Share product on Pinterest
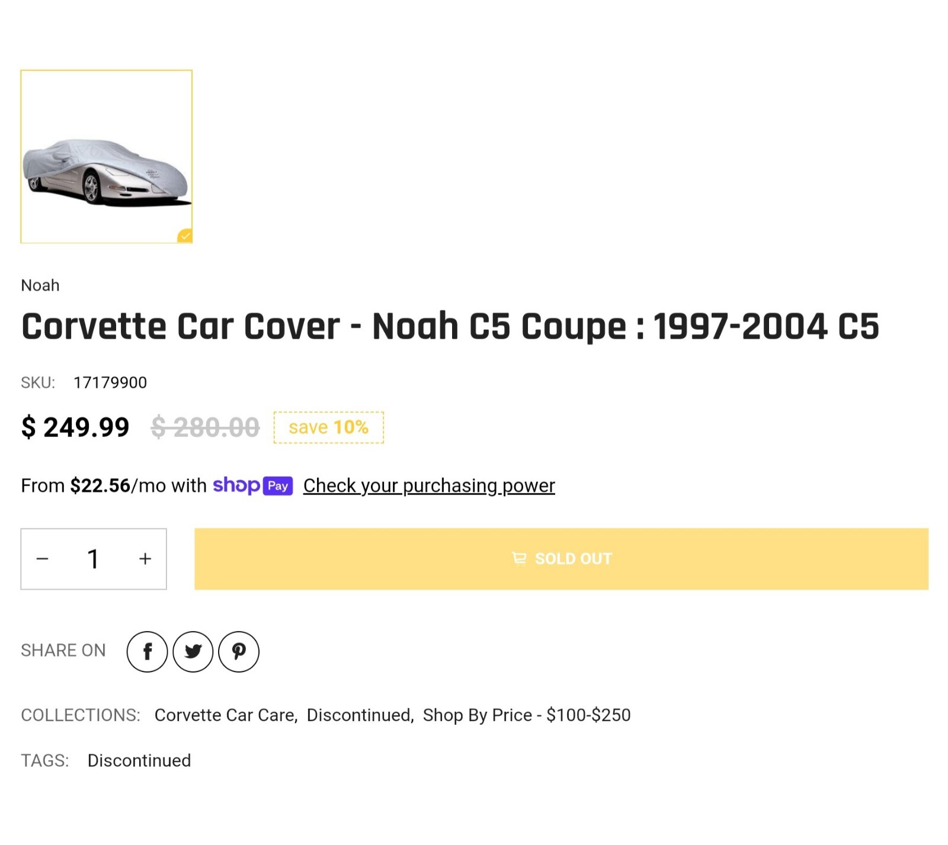This screenshot has height=845, width=948. click(238, 651)
